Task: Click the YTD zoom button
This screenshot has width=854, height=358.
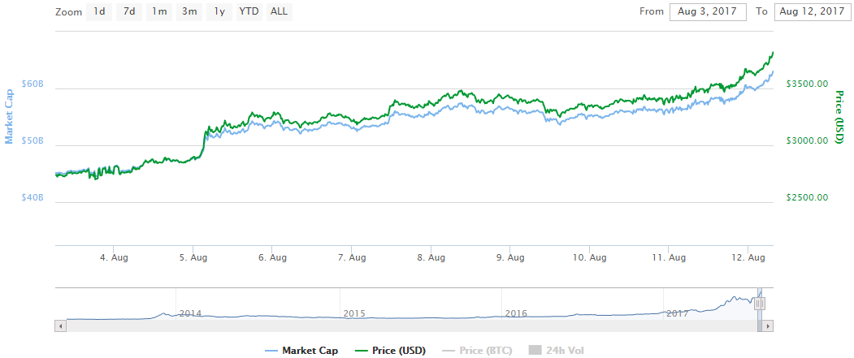Action: coord(249,11)
